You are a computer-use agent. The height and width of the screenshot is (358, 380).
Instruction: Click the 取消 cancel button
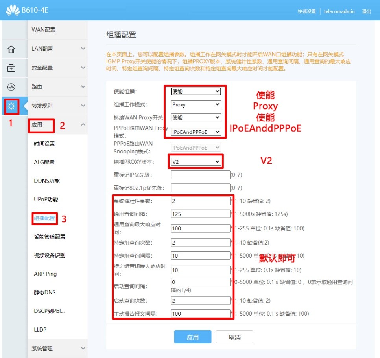(x=234, y=337)
